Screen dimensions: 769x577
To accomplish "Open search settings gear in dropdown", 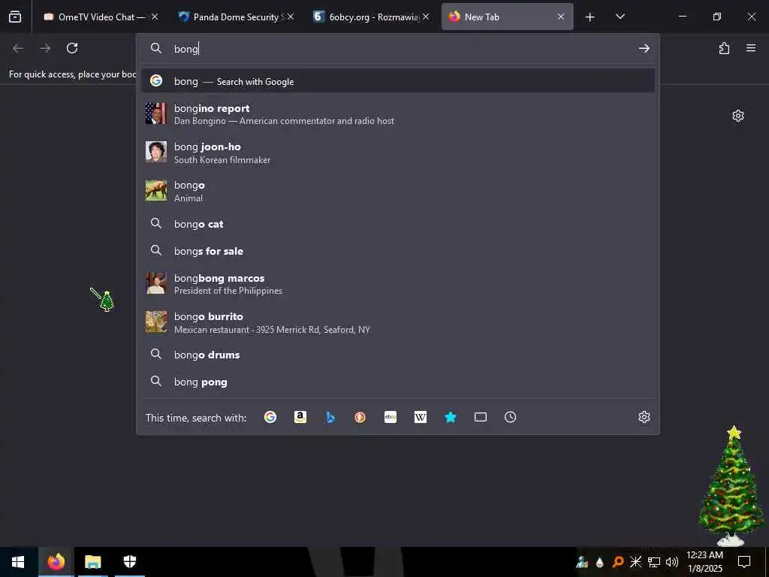I will tap(644, 417).
